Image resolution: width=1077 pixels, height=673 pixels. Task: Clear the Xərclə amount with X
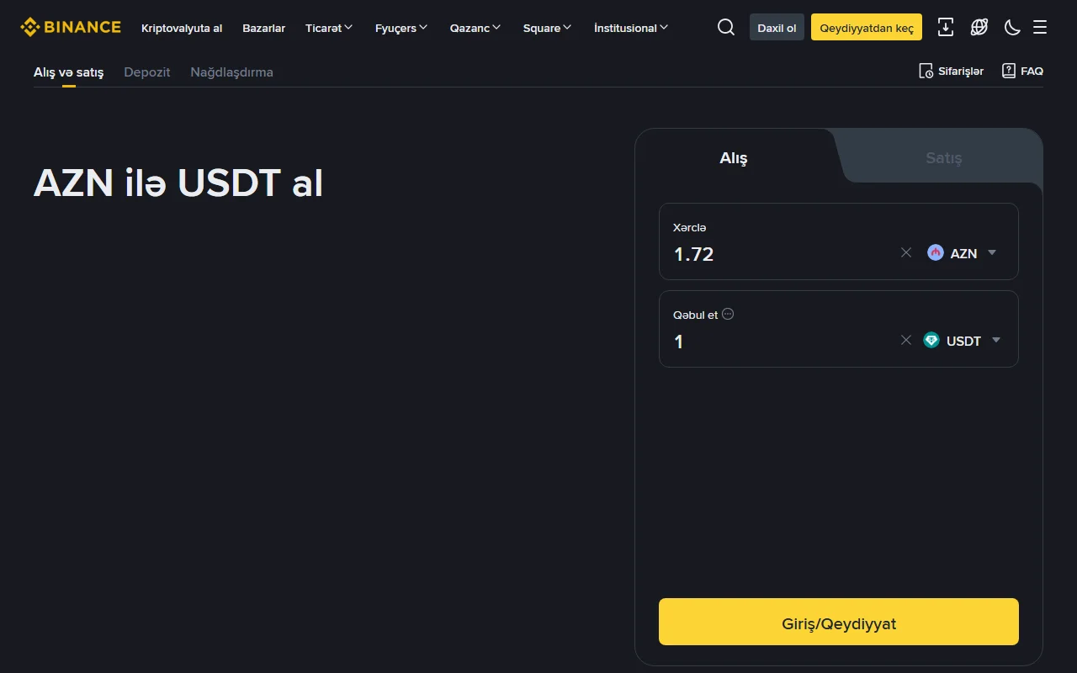(906, 252)
